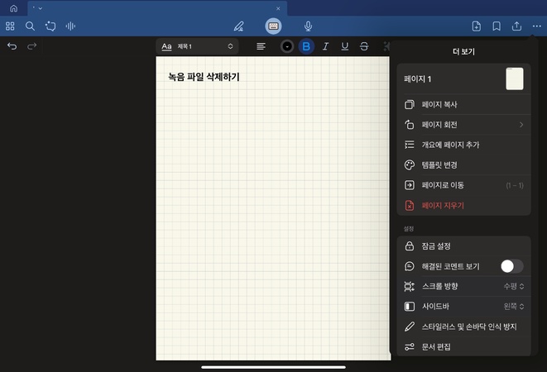This screenshot has width=547, height=372.
Task: Expand the 페이지 회전 chevron arrow
Action: [521, 125]
